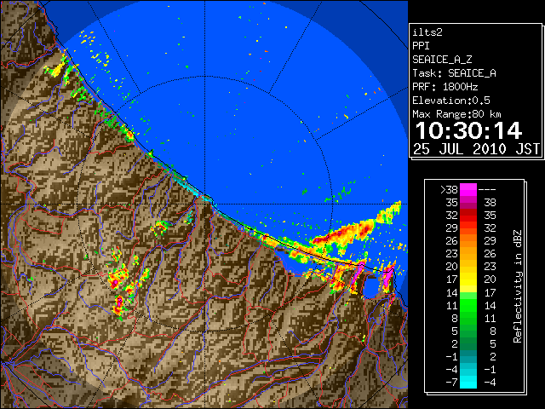Click the 'ilts2' label in info box
The image size is (545, 409).
click(x=427, y=32)
